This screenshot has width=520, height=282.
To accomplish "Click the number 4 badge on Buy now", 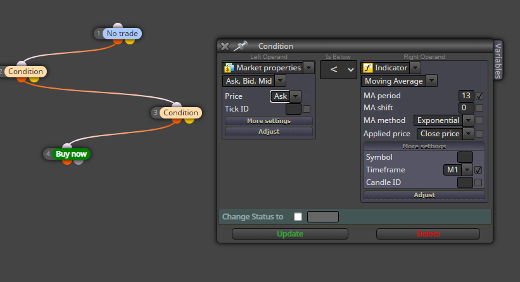I will [48, 154].
